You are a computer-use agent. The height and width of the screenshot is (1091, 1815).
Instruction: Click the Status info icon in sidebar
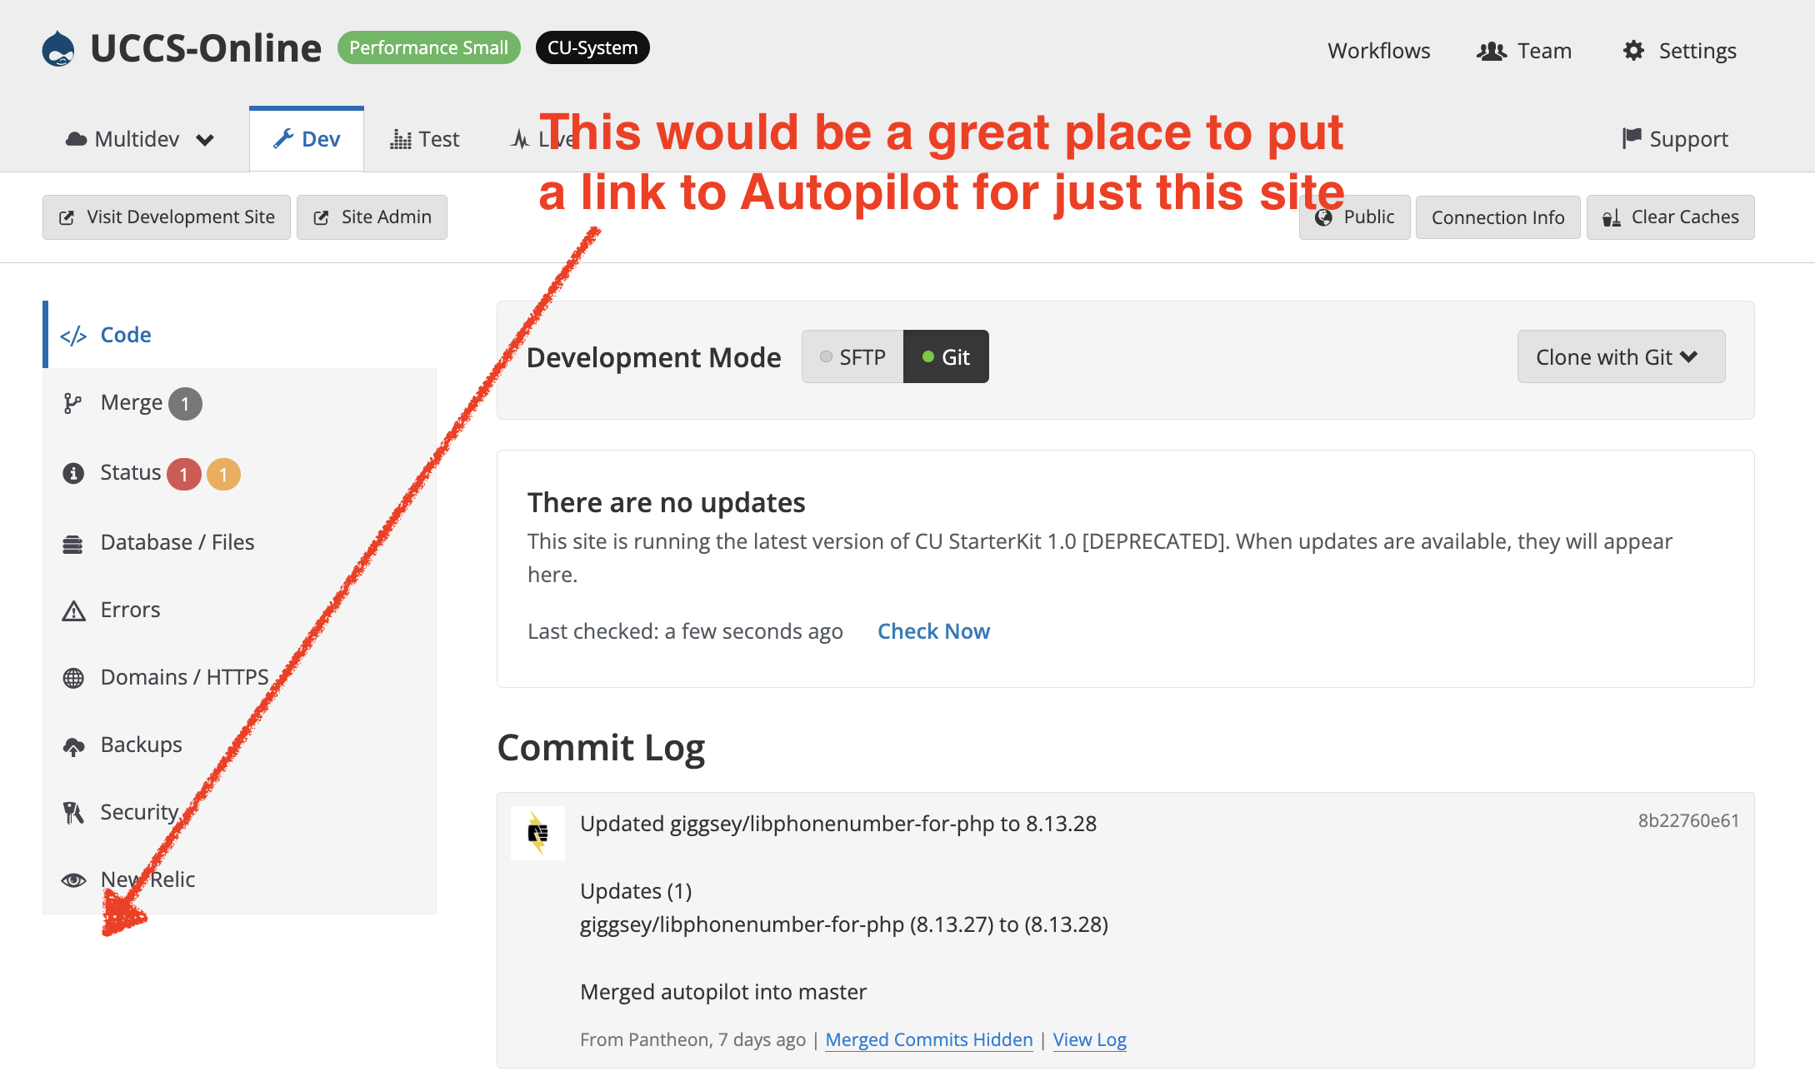pyautogui.click(x=73, y=472)
